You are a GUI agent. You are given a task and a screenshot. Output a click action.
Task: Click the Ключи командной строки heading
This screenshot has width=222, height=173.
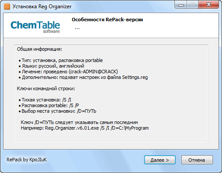click(46, 88)
